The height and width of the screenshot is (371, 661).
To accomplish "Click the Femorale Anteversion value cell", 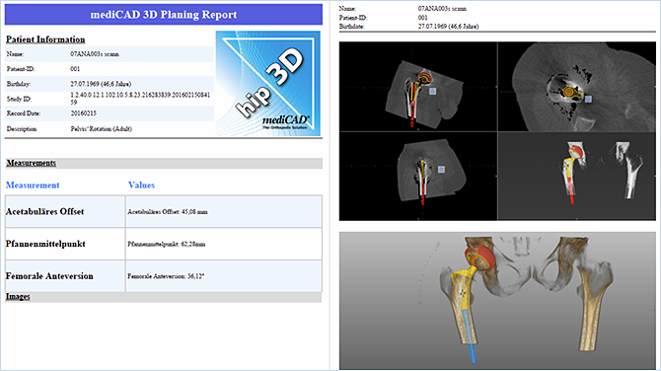I will pos(223,276).
